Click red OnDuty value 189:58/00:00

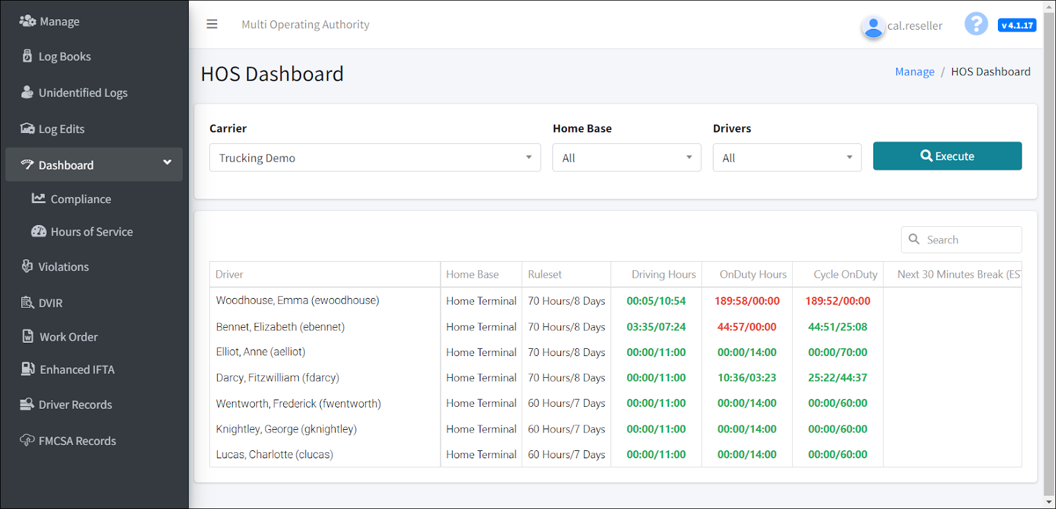[x=747, y=301]
